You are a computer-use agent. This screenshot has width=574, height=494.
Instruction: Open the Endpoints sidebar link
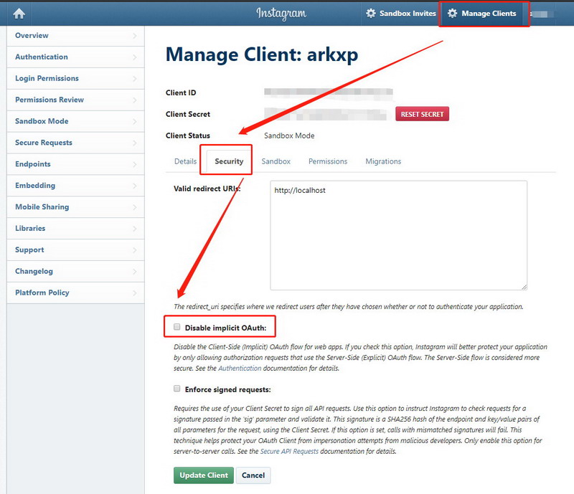pos(76,164)
